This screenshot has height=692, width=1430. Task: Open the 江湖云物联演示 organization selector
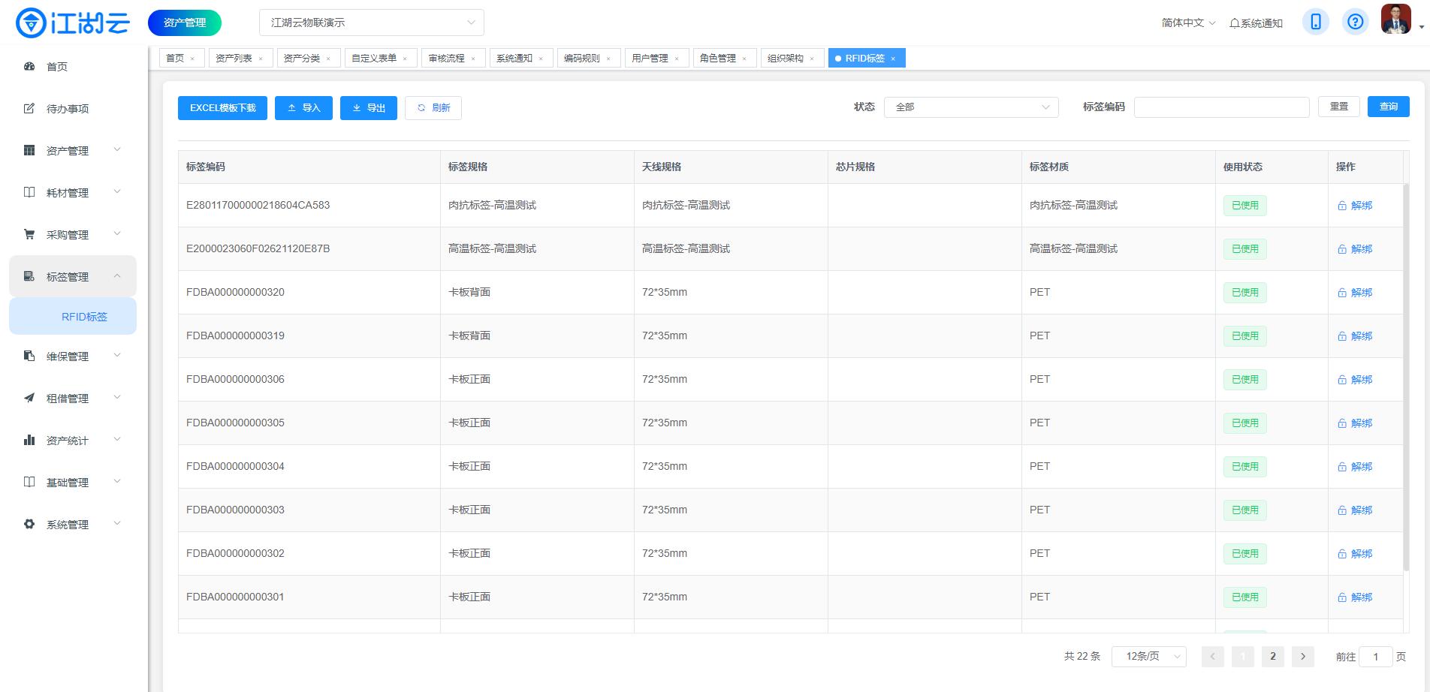pos(371,23)
